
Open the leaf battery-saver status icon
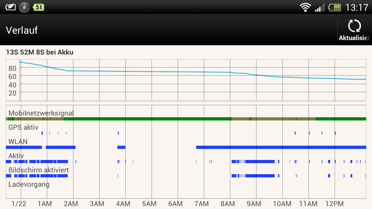click(10, 7)
